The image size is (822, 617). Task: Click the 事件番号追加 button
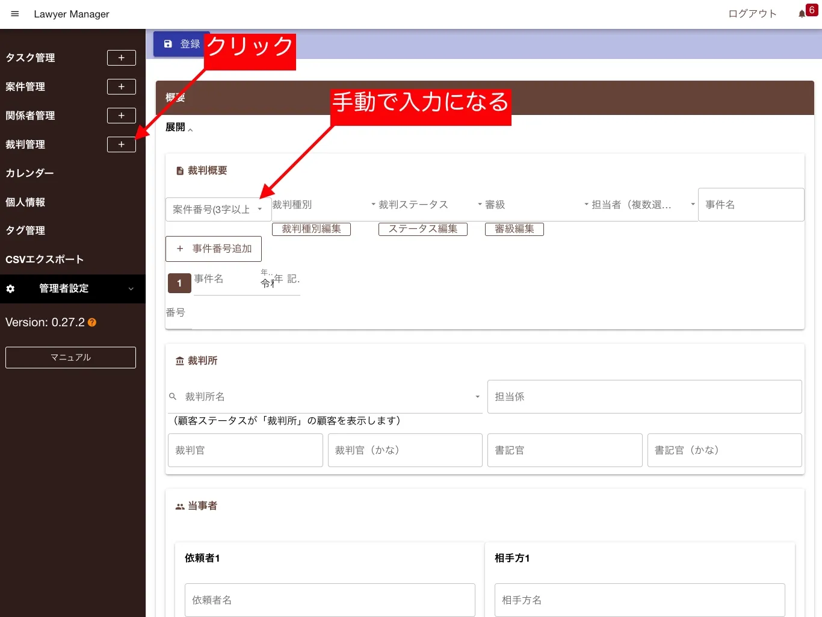tap(214, 249)
